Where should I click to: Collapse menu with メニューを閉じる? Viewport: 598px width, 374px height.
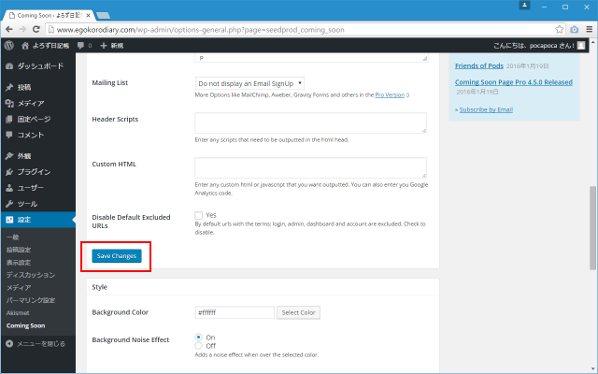[x=36, y=344]
